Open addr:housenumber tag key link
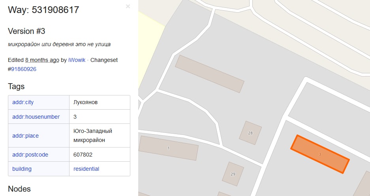Screen dimensions: 370x196 [36, 117]
